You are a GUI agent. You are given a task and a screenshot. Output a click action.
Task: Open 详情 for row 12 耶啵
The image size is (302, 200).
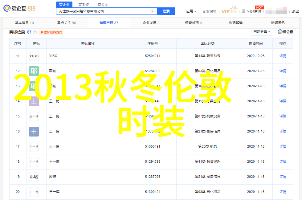[283, 71]
